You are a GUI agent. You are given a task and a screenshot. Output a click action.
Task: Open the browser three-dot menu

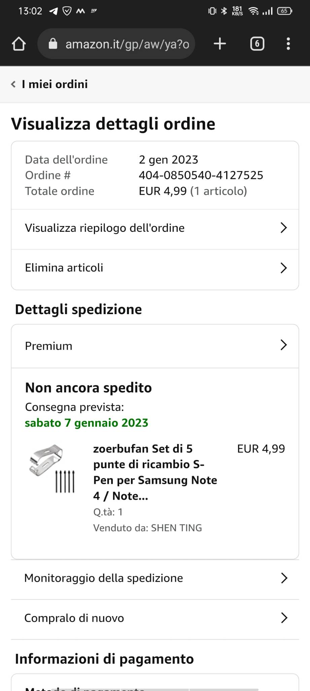click(288, 44)
